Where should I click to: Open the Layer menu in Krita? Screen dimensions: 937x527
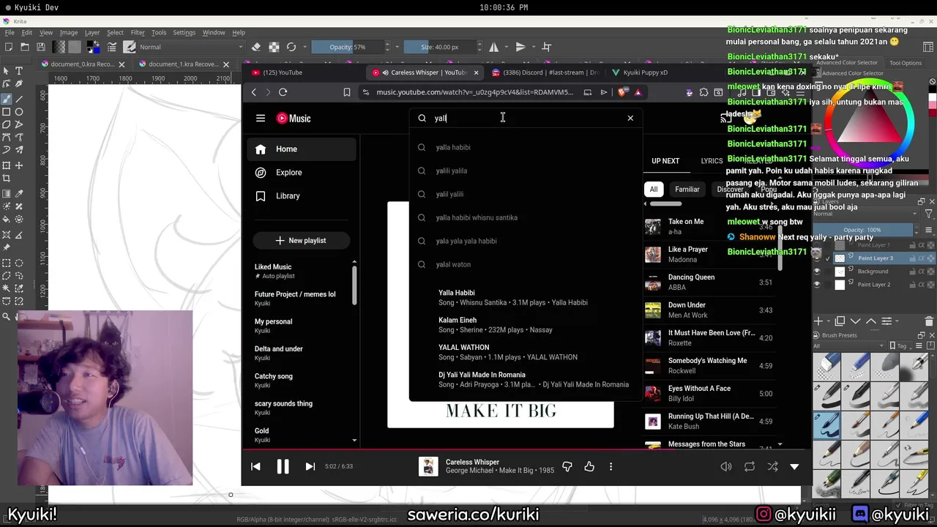pyautogui.click(x=92, y=32)
